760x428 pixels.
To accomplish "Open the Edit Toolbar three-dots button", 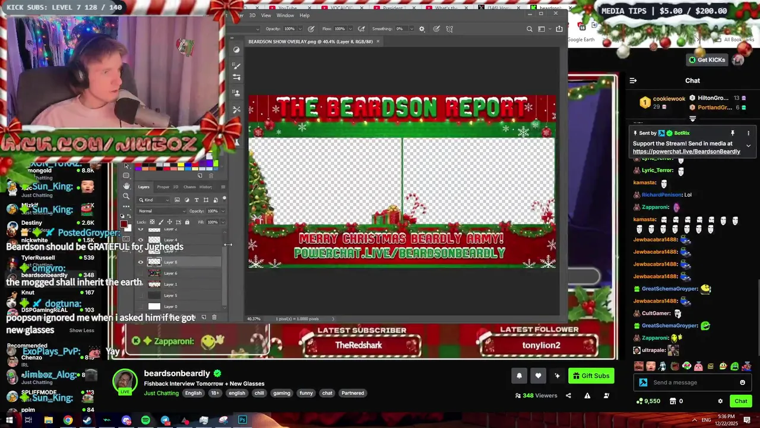I will pos(126,206).
